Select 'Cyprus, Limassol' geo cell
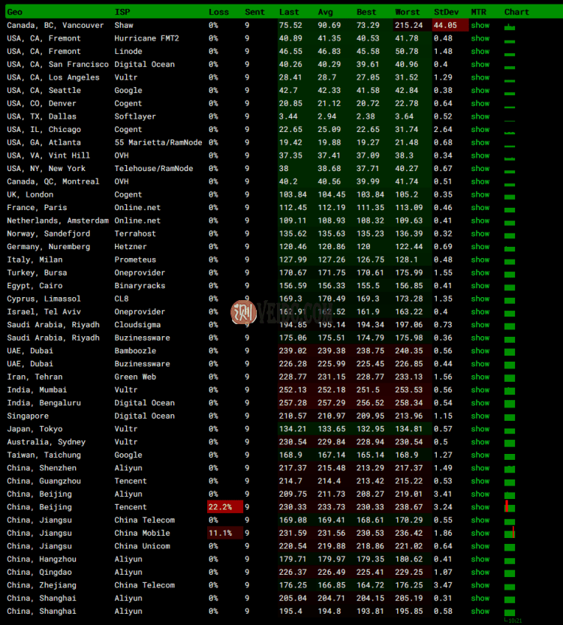This screenshot has height=625, width=563. pos(44,299)
